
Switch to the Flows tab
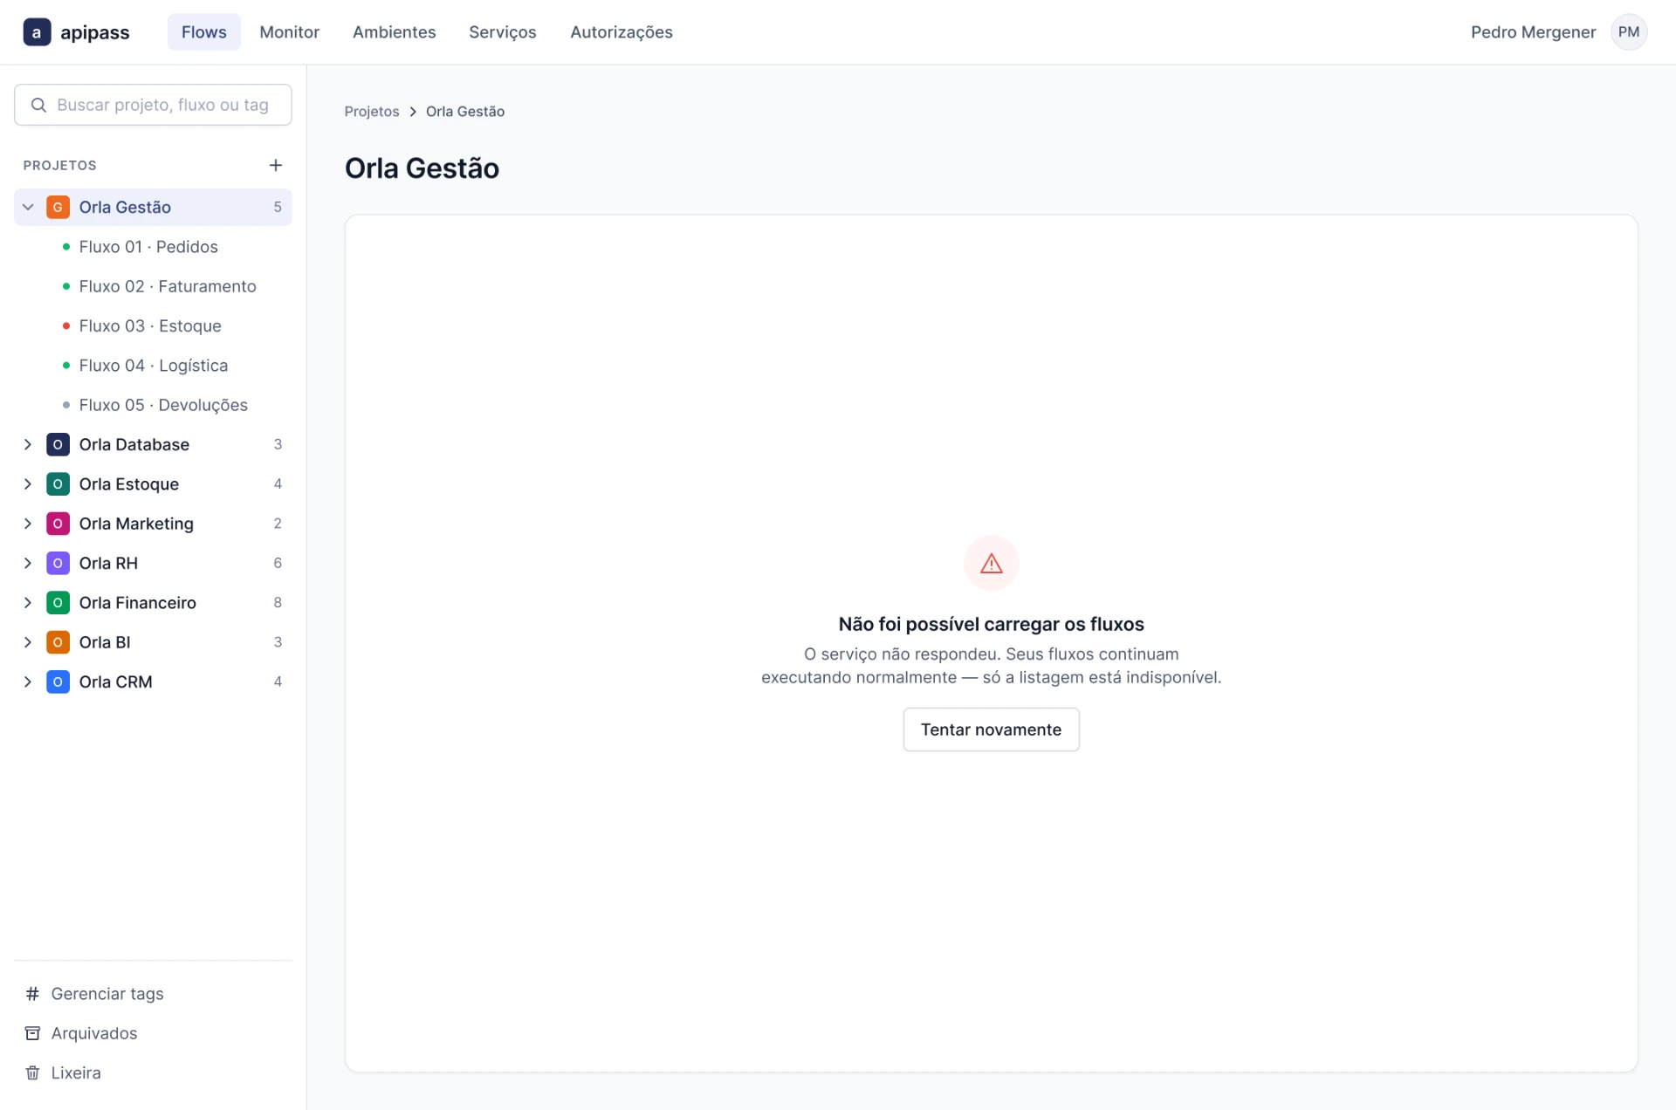tap(204, 32)
